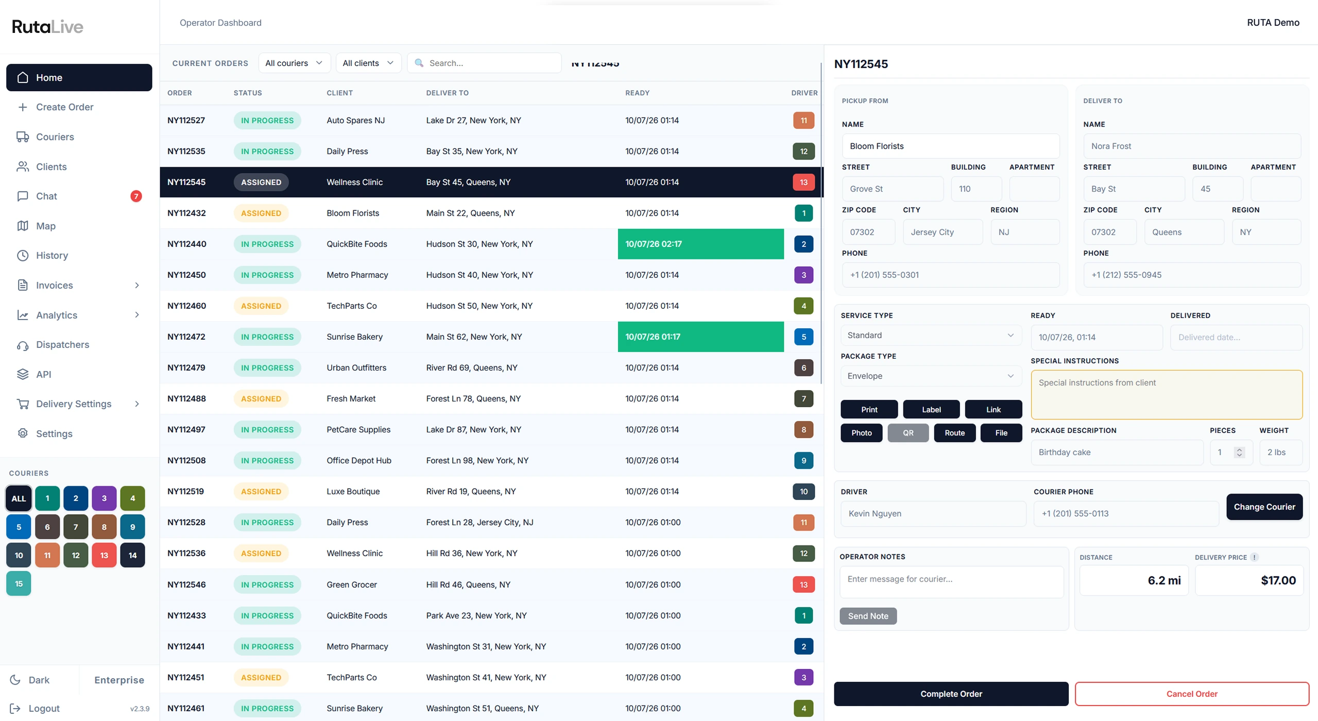1318x721 pixels.
Task: Expand the Invoices submenu chevron
Action: (x=137, y=285)
